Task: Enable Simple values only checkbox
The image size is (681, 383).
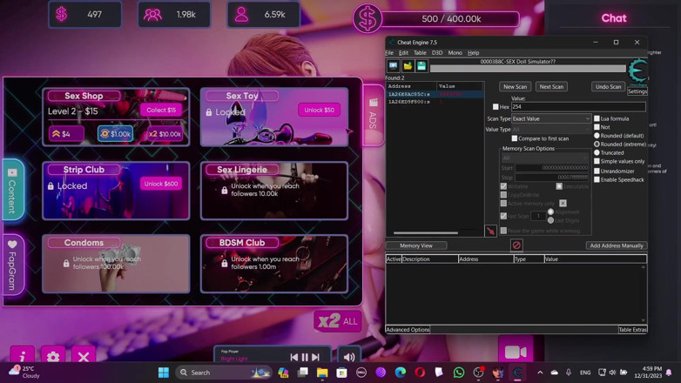Action: tap(597, 161)
